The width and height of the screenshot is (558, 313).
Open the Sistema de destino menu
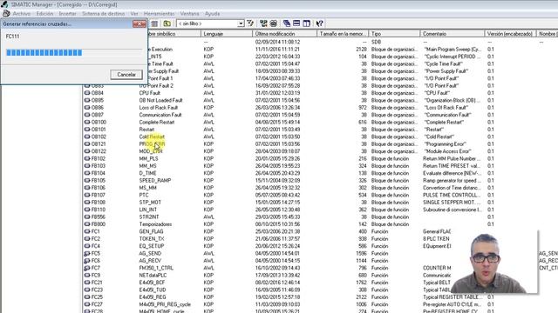pos(103,14)
